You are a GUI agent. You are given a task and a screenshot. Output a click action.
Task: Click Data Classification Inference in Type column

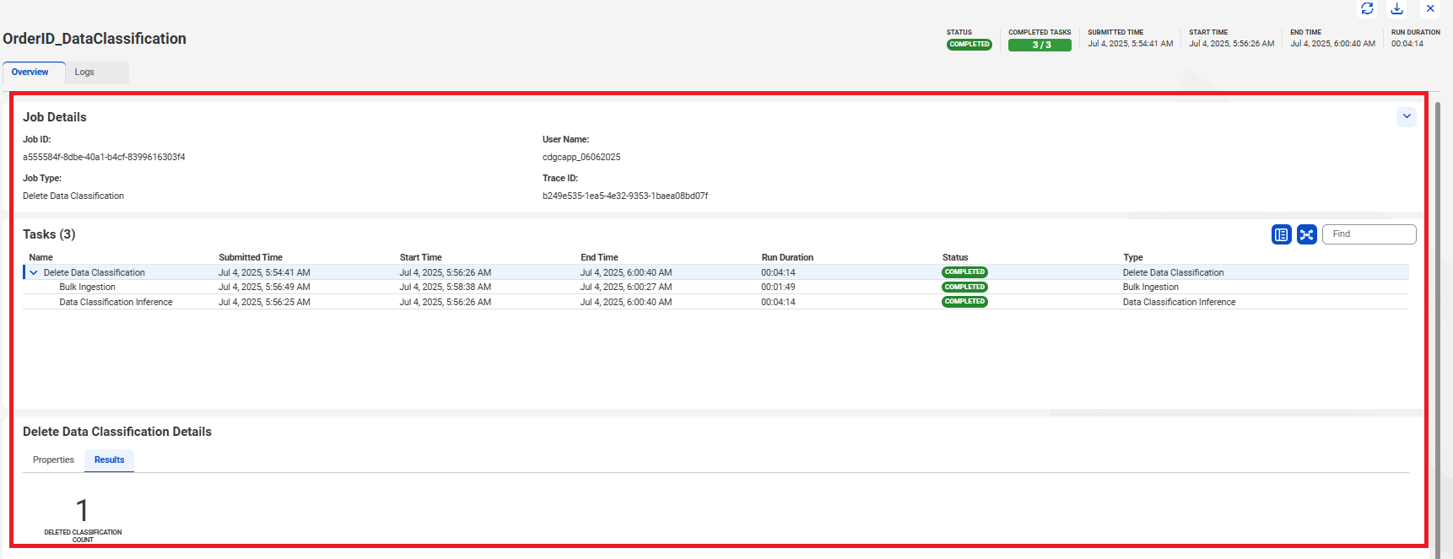(x=1179, y=302)
